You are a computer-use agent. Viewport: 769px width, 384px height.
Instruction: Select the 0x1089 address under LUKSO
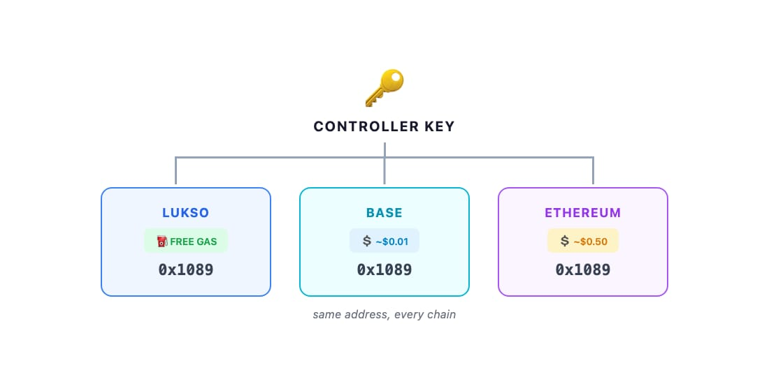(x=186, y=270)
